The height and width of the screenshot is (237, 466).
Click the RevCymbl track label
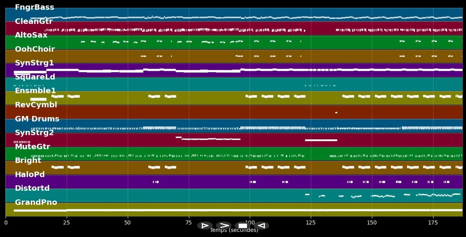[x=36, y=105]
